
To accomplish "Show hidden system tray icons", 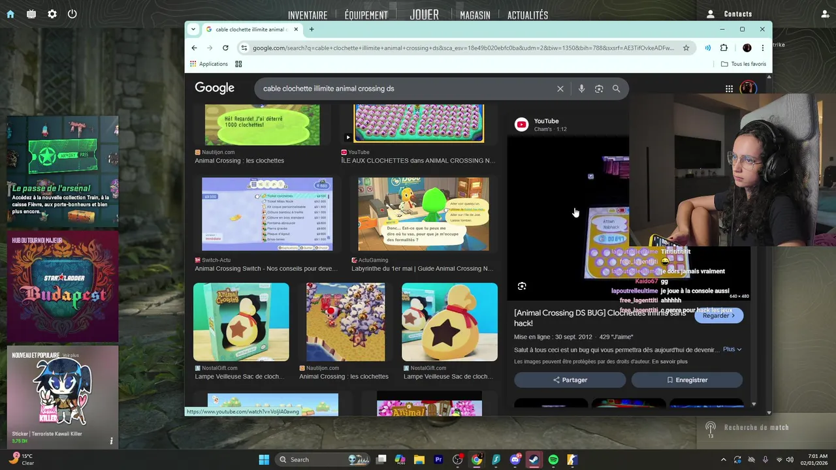I will click(x=723, y=460).
